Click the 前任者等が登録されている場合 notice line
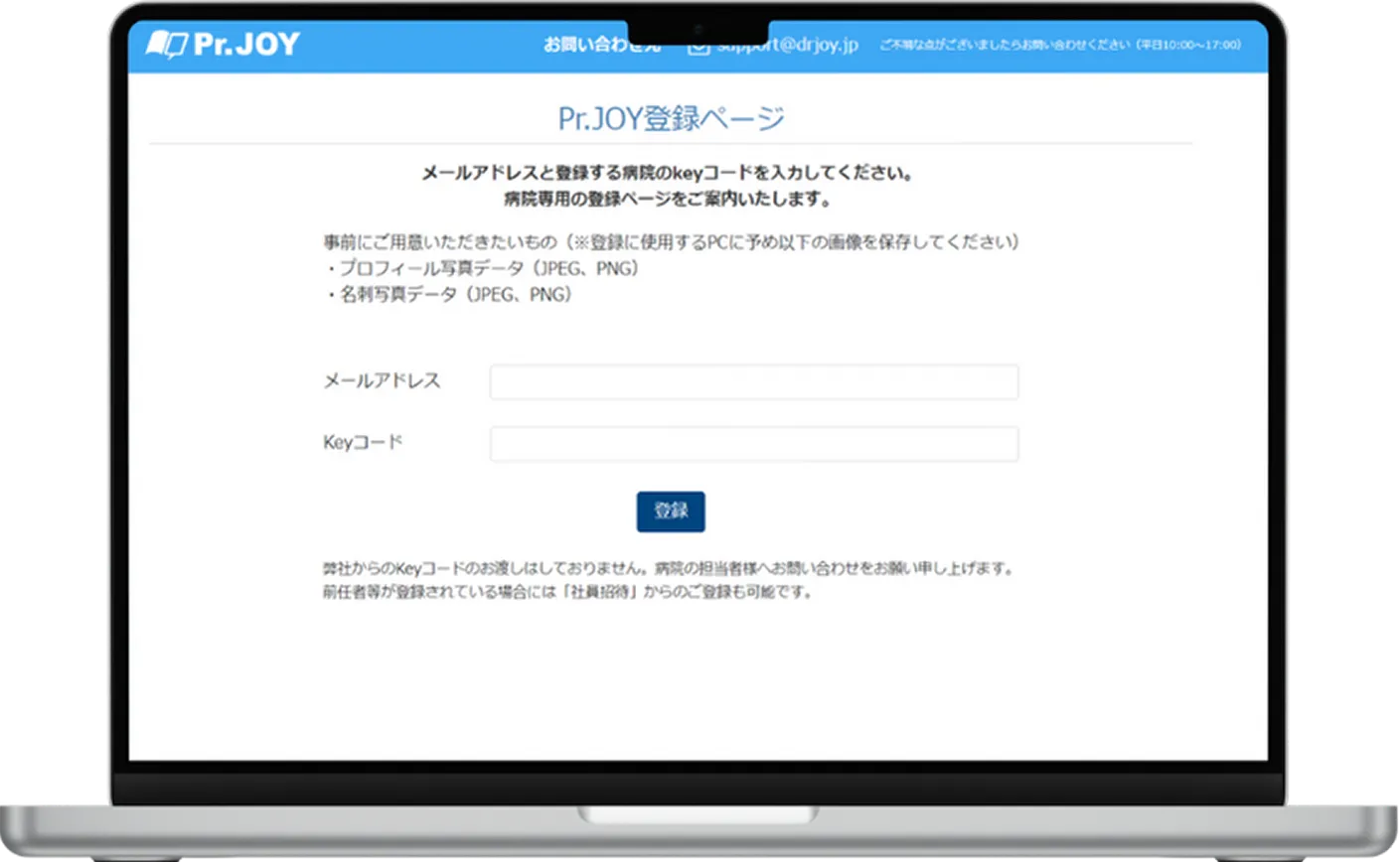This screenshot has height=862, width=1399. 567,592
